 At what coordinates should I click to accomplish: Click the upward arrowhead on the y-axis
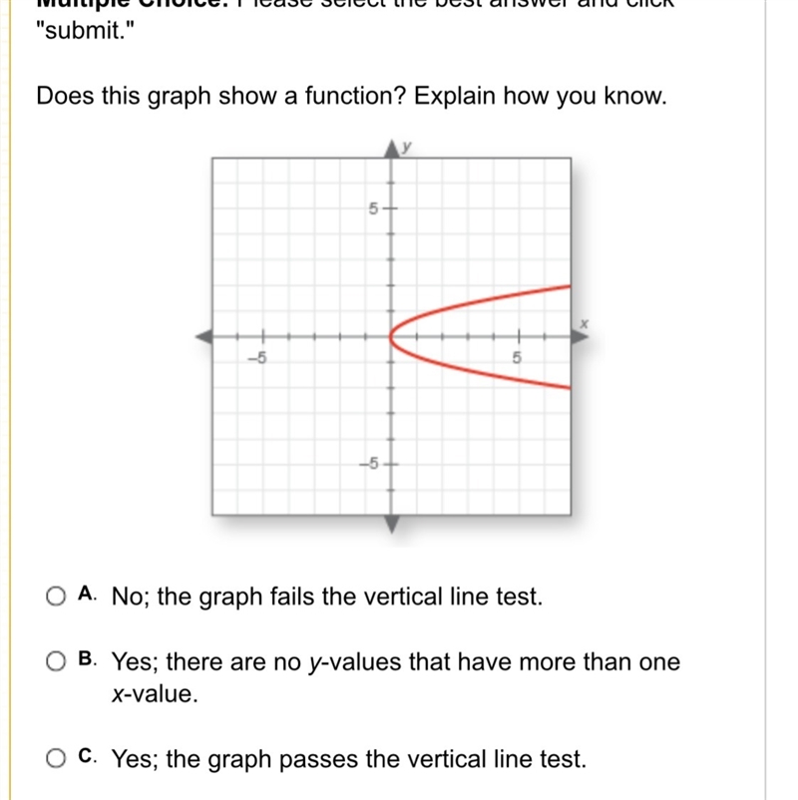pos(391,149)
